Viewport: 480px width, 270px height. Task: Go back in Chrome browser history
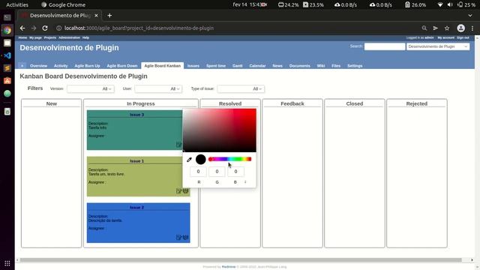tap(22, 28)
